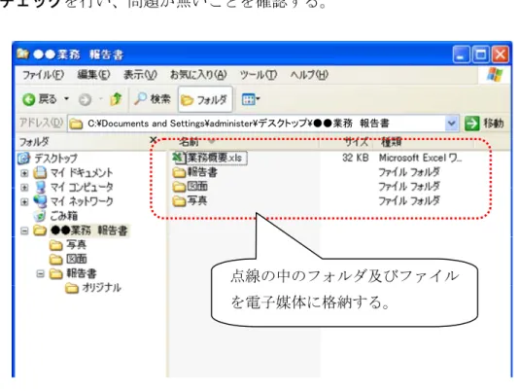Click Microsoft Excel type cell
Screen dimensions: 520x391
[420, 158]
